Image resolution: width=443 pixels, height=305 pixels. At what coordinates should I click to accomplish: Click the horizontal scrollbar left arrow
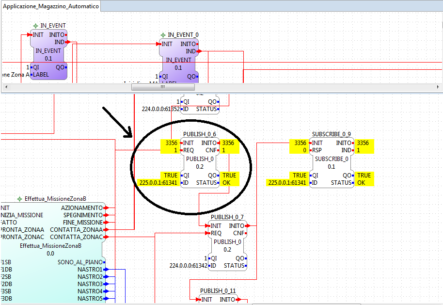click(6, 87)
